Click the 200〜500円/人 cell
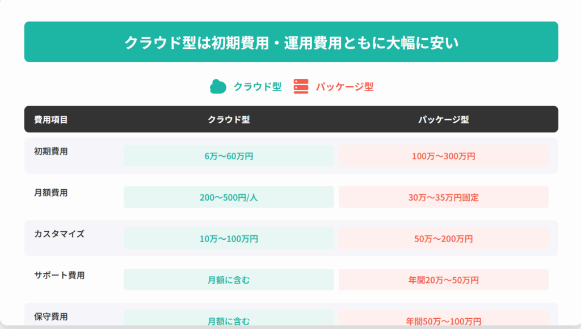 click(229, 198)
